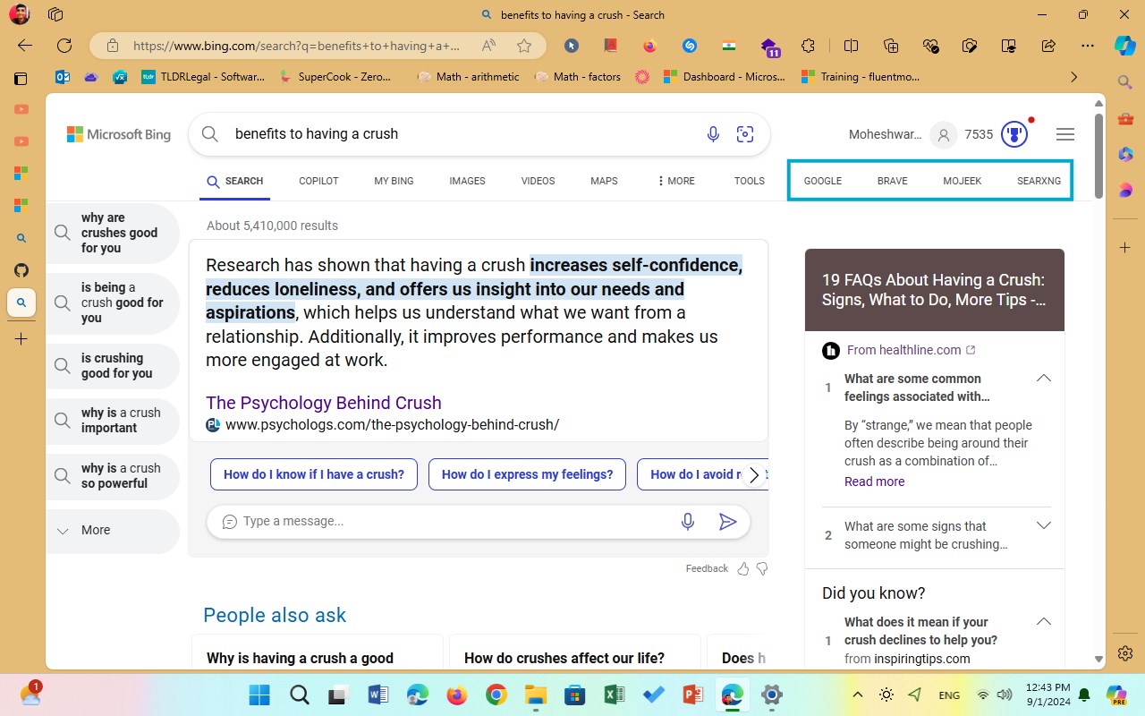Click the Firefox-logo extension icon in toolbar
The image size is (1145, 716).
point(650,46)
